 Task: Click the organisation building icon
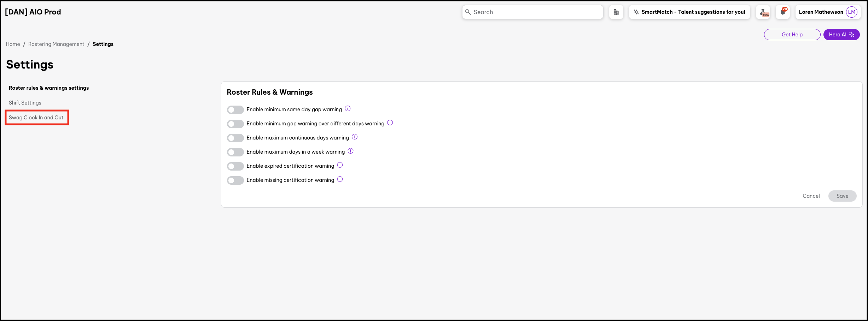pos(616,12)
